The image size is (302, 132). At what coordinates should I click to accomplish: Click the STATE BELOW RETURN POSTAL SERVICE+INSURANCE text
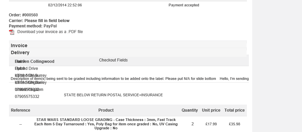click(x=113, y=95)
